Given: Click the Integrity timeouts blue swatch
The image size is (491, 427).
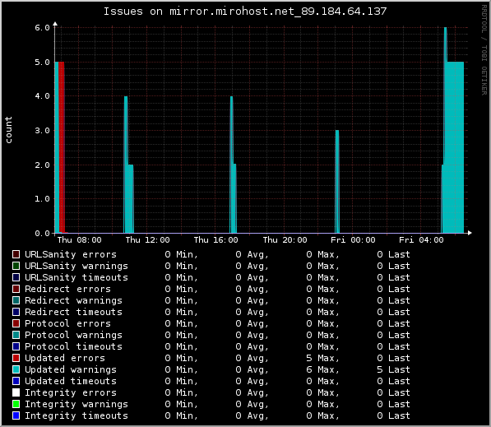Looking at the screenshot, I should tap(16, 415).
